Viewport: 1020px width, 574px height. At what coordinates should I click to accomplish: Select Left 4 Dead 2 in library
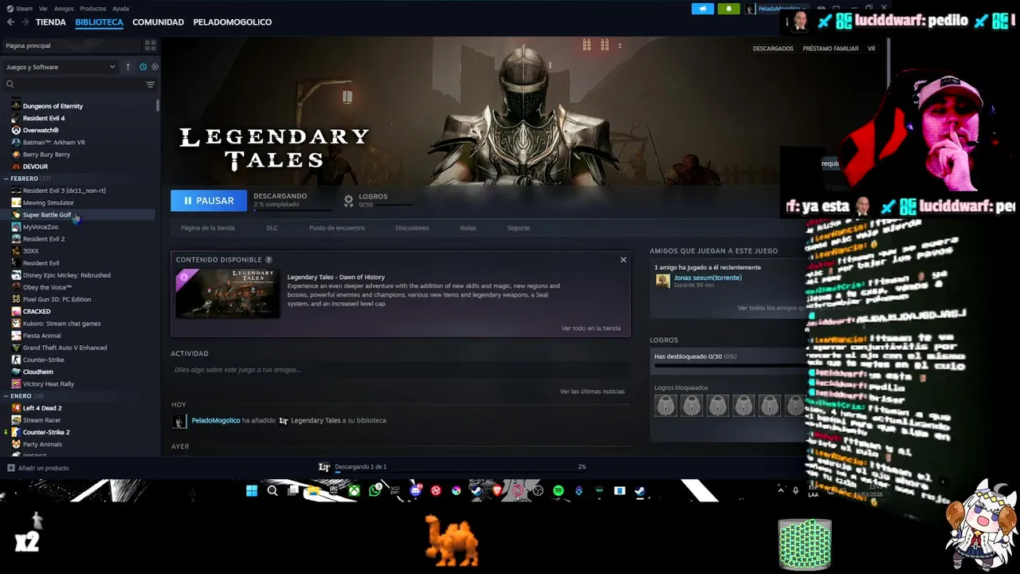coord(42,408)
